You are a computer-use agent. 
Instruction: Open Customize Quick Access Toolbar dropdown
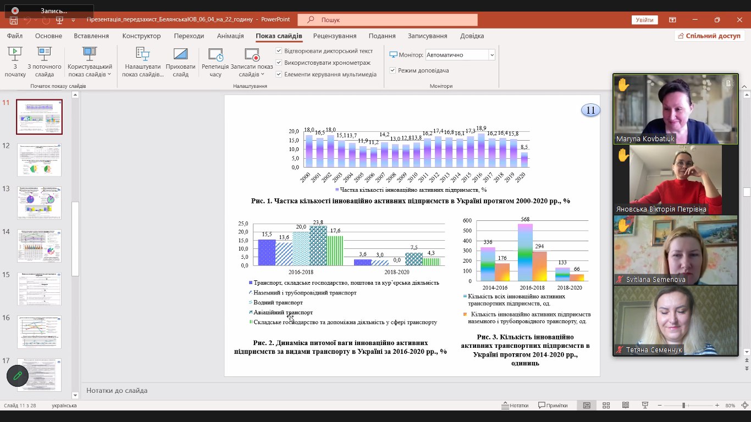pos(74,20)
